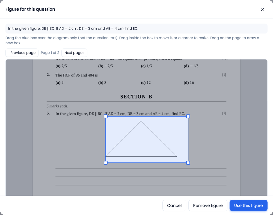Click option '(c) 1/3' on the page
Viewport: 273px width, 215px height.
(x=146, y=66)
